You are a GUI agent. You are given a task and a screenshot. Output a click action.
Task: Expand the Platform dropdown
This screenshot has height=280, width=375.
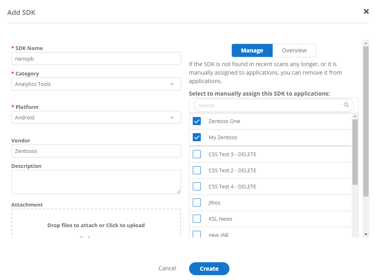[x=96, y=117]
